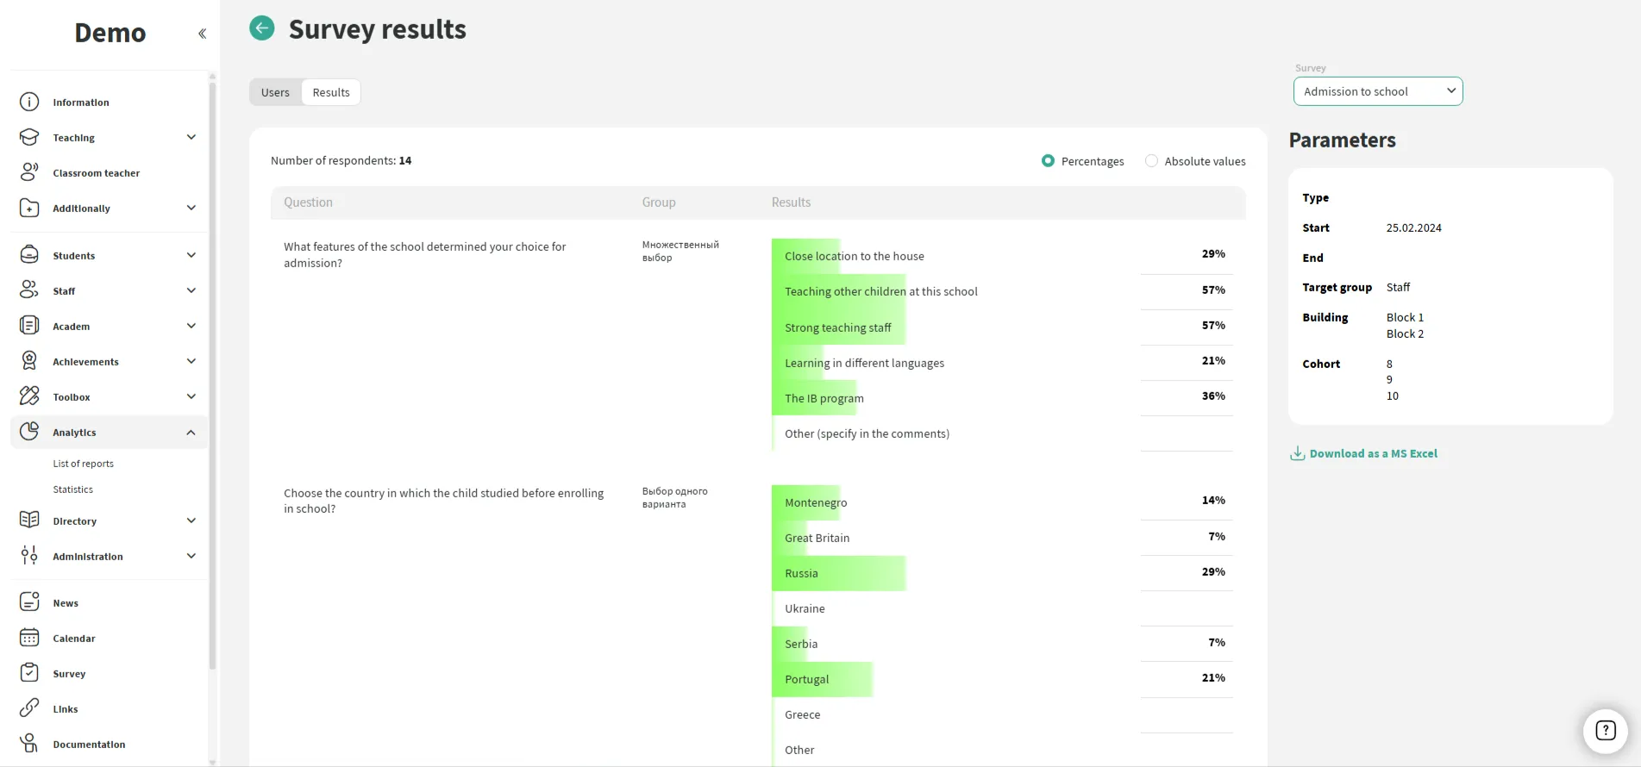Click the Russia result bar
This screenshot has height=767, width=1641.
click(x=838, y=573)
